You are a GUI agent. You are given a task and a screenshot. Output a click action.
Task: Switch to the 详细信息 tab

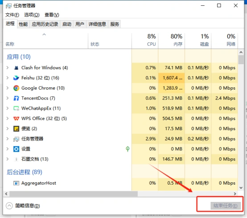tap(97, 24)
